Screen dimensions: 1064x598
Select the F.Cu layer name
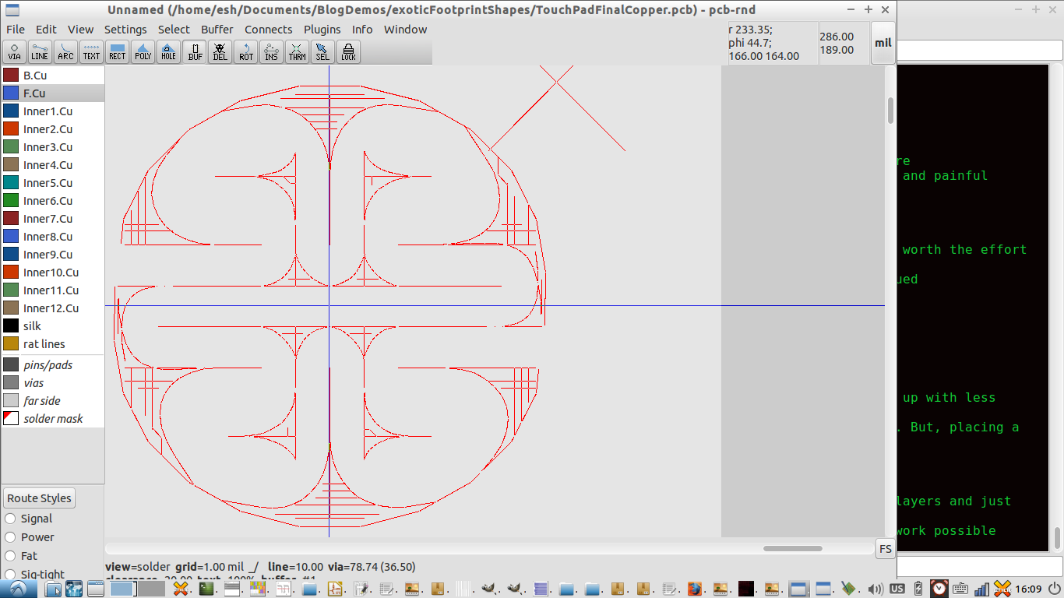coord(34,93)
